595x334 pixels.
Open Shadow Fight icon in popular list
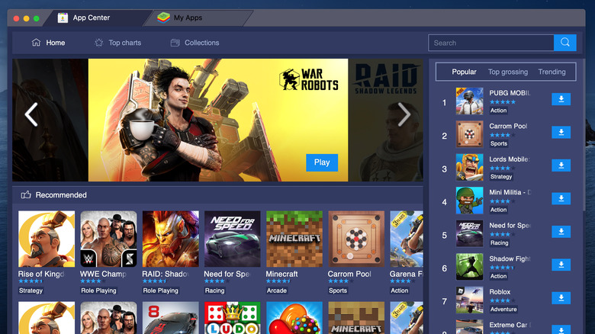[469, 266]
